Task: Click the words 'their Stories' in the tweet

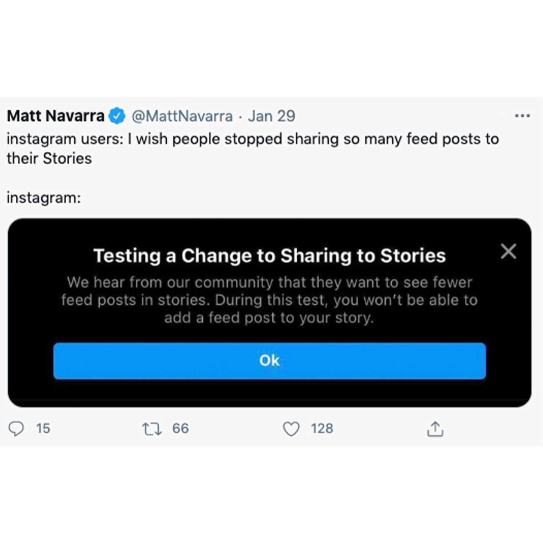Action: pyautogui.click(x=49, y=158)
